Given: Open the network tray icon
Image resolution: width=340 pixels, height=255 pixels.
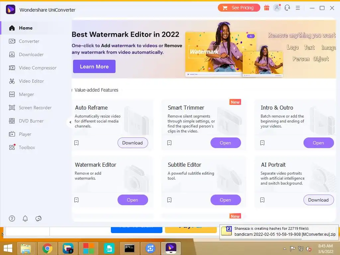Looking at the screenshot, I should (x=301, y=249).
